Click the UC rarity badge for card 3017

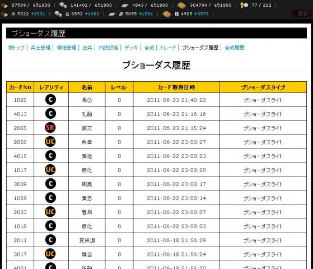50,254
